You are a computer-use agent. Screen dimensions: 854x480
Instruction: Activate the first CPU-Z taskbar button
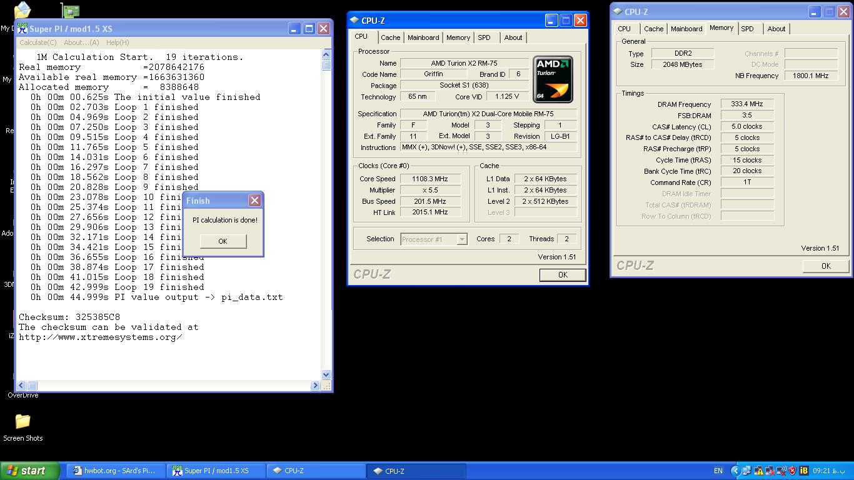pos(317,471)
